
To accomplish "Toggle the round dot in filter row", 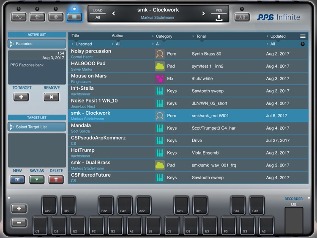I will (x=303, y=44).
